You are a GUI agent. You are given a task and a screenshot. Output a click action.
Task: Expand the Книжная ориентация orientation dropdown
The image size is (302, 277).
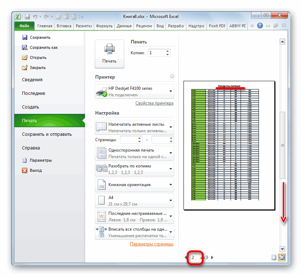(x=134, y=185)
